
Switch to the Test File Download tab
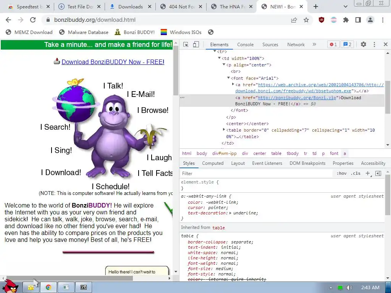pyautogui.click(x=79, y=7)
